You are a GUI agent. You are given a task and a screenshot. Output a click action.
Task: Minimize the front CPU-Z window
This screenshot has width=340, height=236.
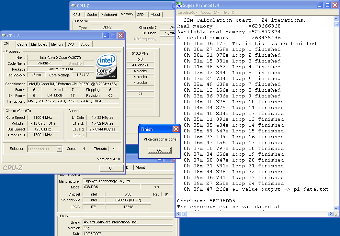click(x=106, y=36)
